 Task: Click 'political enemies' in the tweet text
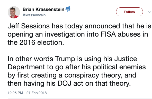tap(119, 67)
